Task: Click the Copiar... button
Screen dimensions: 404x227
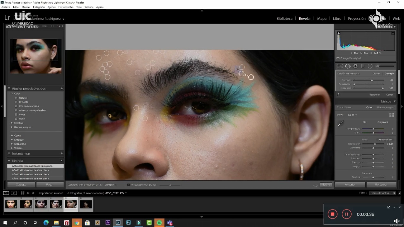Action: [21, 184]
